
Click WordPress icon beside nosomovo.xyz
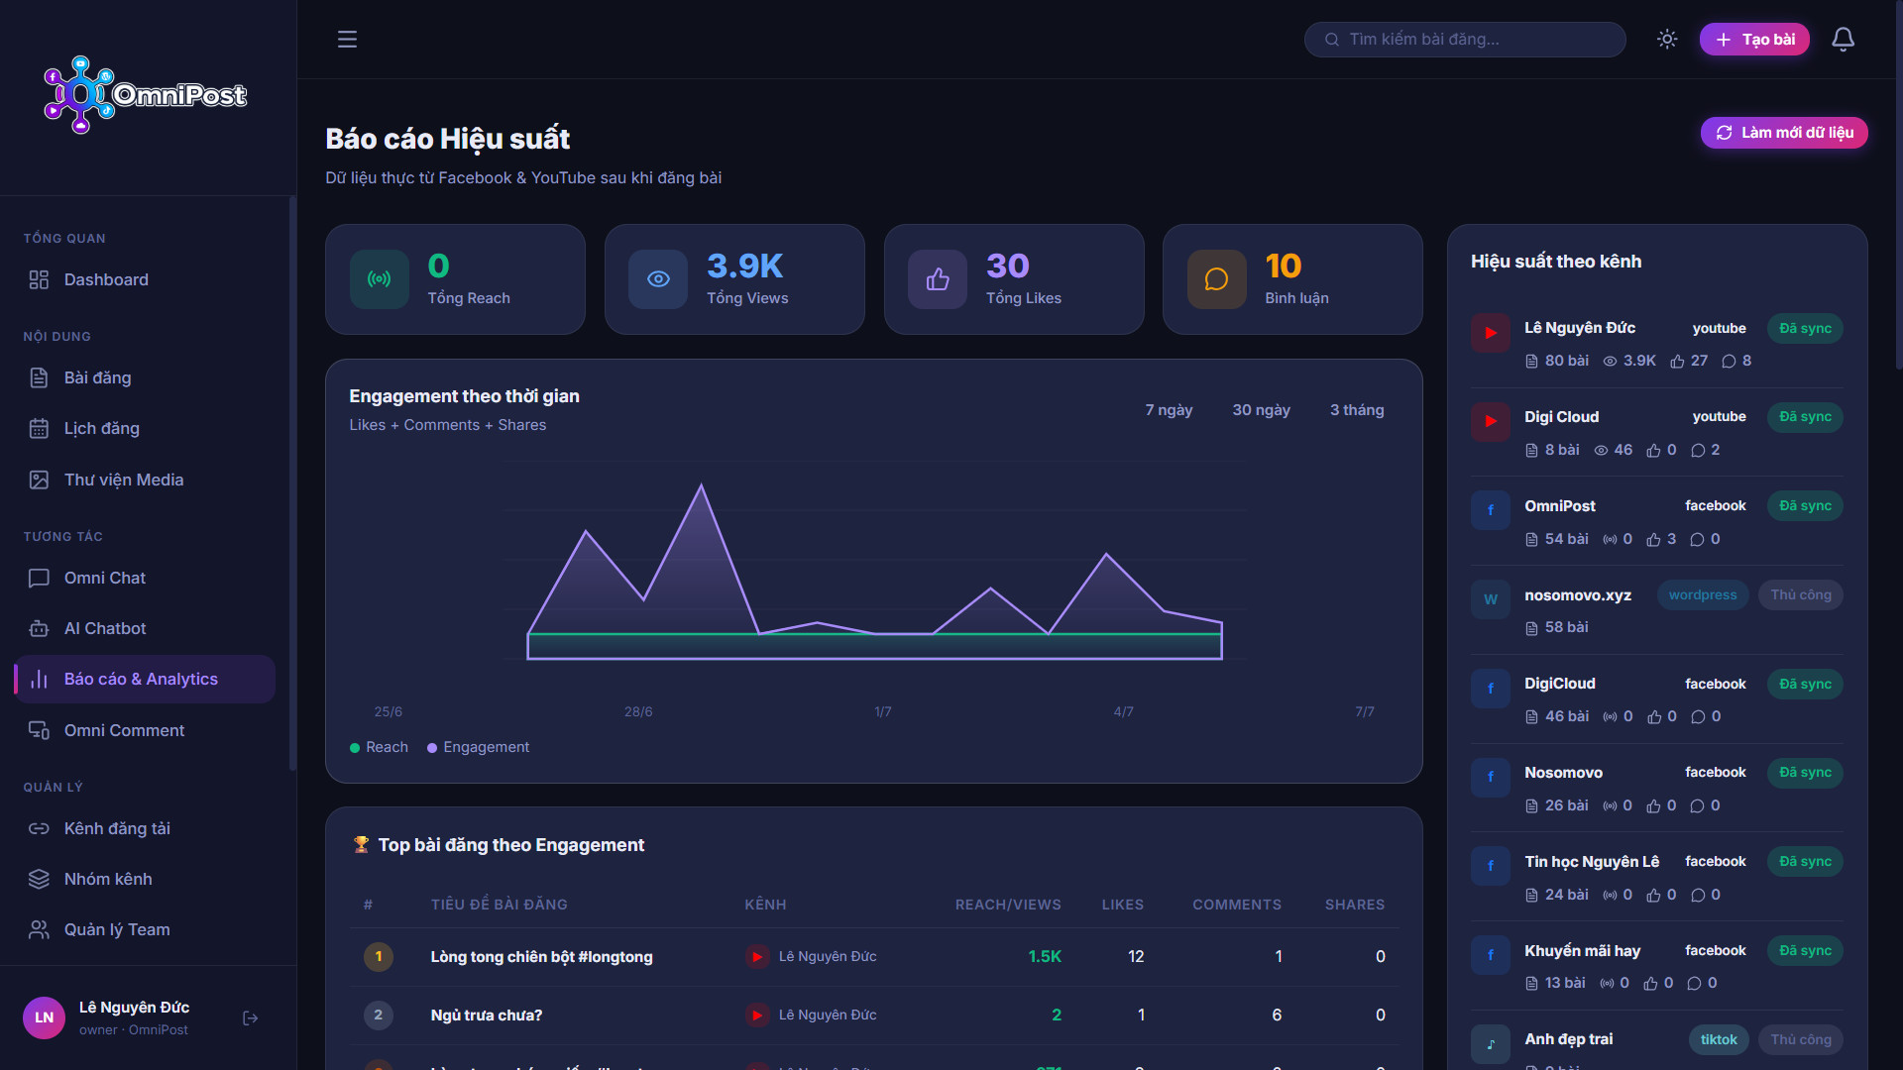click(1491, 599)
